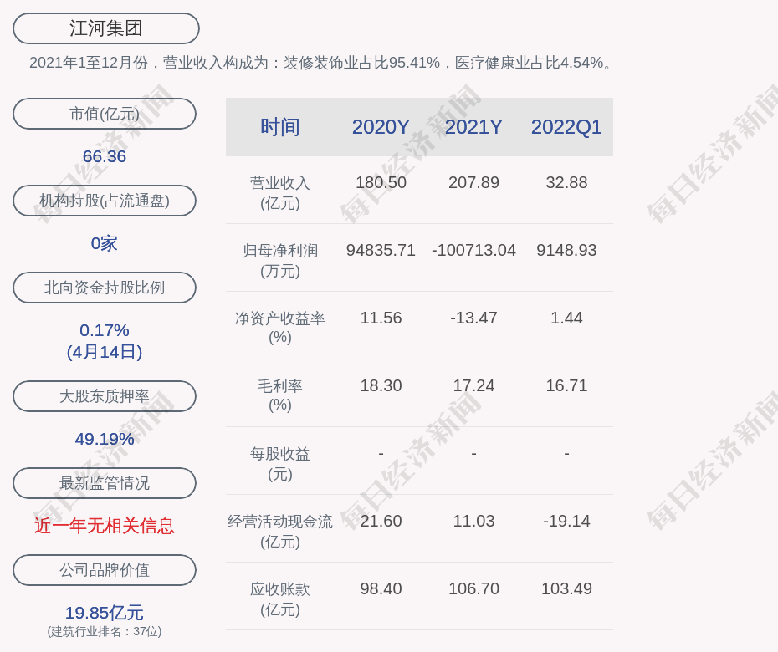Select revenue value 32.88
This screenshot has height=652, width=778.
(566, 182)
